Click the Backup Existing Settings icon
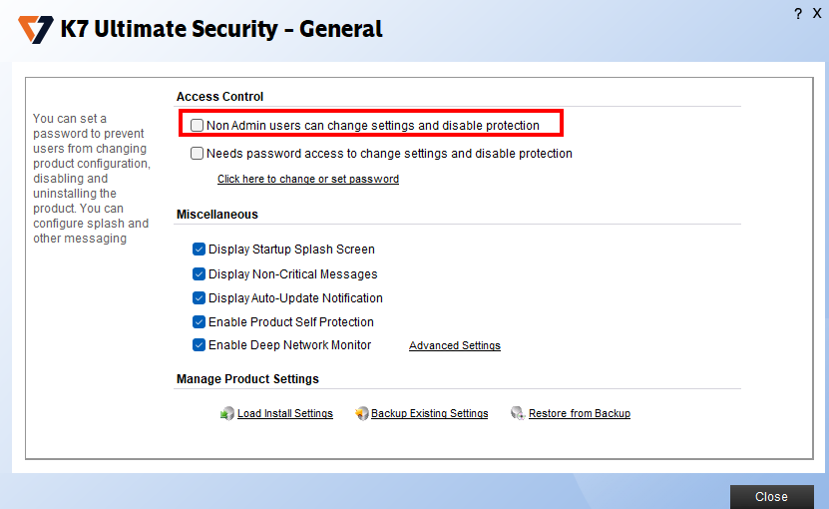The width and height of the screenshot is (829, 509). tap(362, 413)
